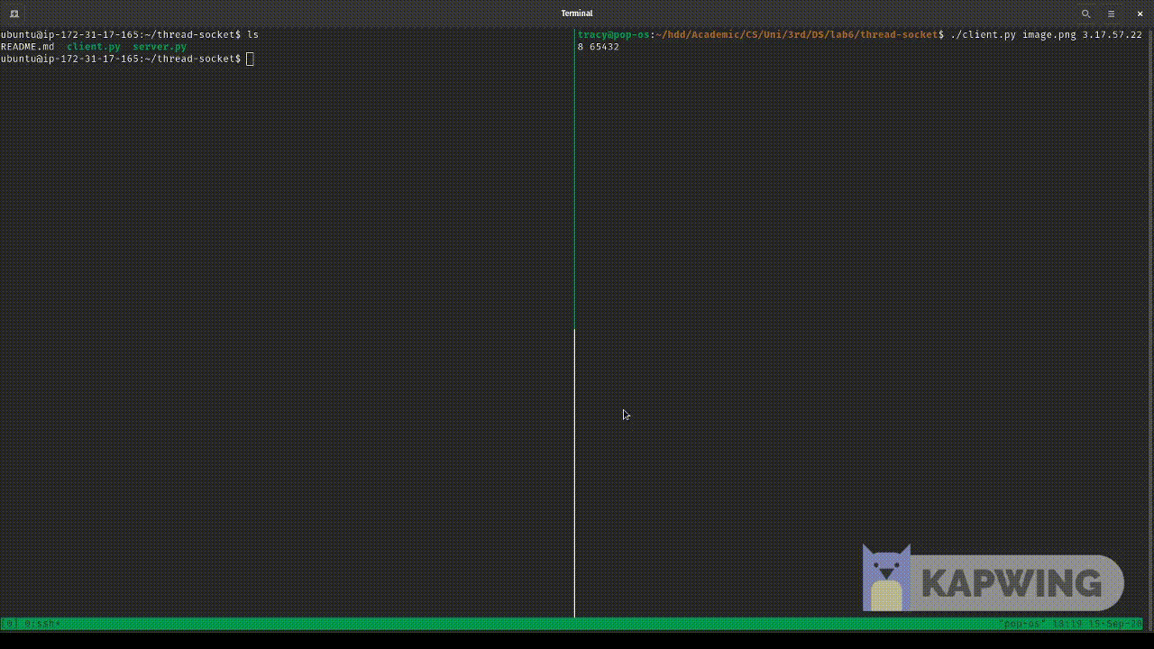This screenshot has height=649, width=1154.
Task: Click the 65432 port number text
Action: pyautogui.click(x=604, y=47)
